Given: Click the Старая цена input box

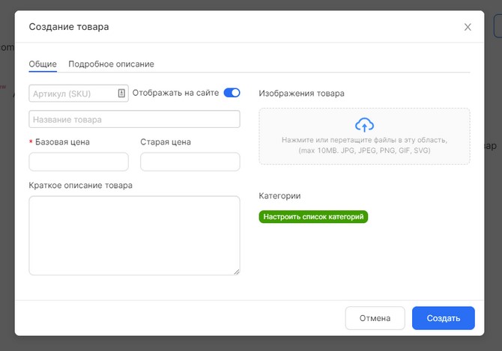Looking at the screenshot, I should [190, 162].
